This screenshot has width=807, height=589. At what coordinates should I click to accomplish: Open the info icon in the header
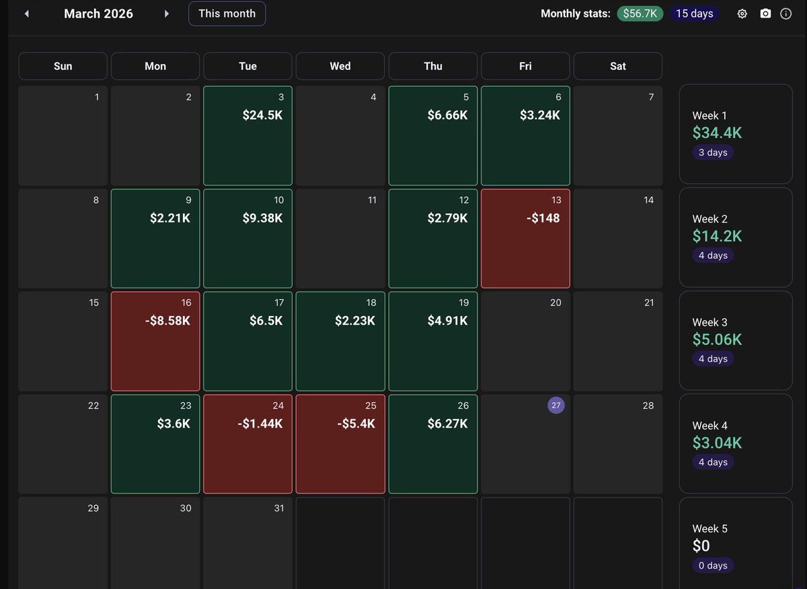pos(786,13)
